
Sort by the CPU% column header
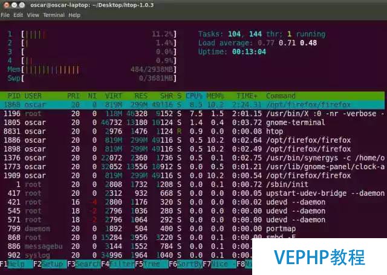[194, 95]
